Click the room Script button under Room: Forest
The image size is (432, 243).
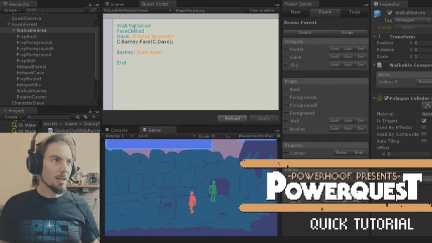point(347,32)
